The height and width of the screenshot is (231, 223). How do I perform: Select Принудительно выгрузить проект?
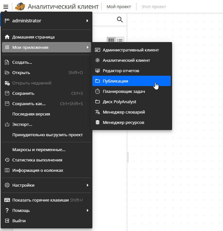46,135
